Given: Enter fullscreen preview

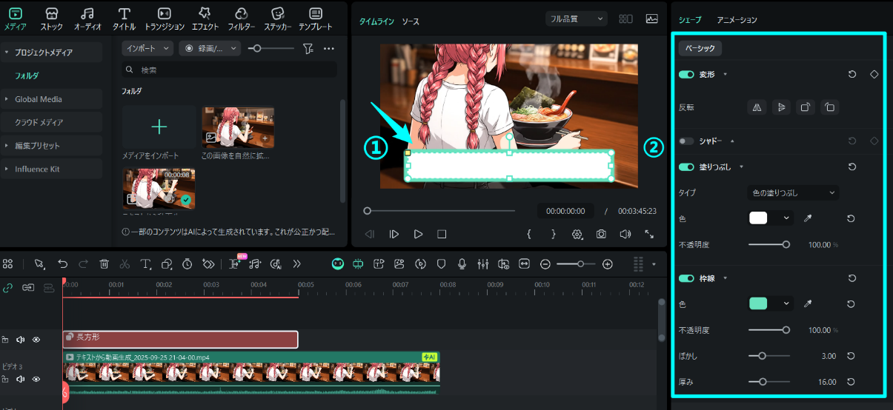Looking at the screenshot, I should [649, 234].
